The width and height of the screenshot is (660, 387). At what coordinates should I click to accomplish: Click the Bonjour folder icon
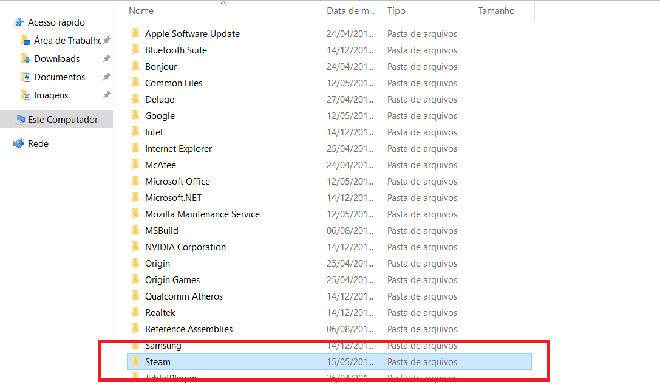point(135,66)
